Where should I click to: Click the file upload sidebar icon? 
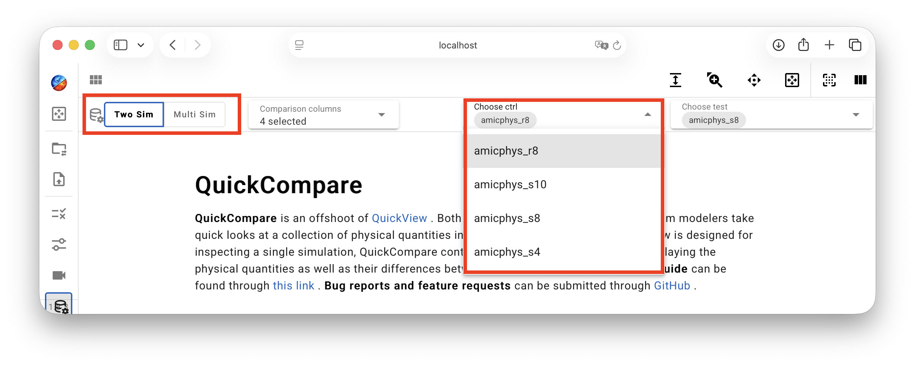pos(59,179)
